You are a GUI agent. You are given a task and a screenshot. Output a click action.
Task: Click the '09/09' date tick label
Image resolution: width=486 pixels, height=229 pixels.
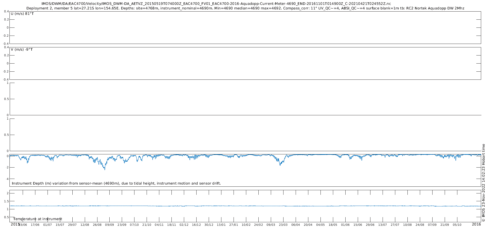click(x=110, y=225)
